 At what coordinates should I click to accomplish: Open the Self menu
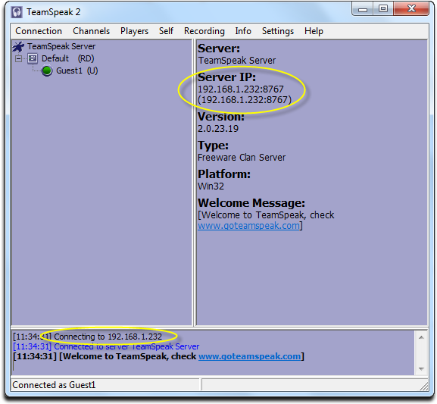click(x=166, y=31)
